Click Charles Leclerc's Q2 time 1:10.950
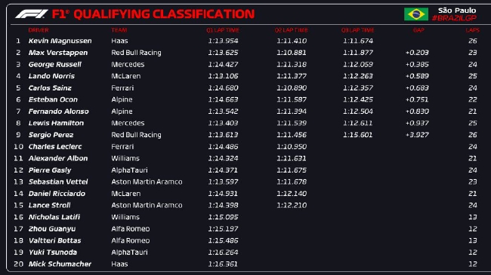 292,147
